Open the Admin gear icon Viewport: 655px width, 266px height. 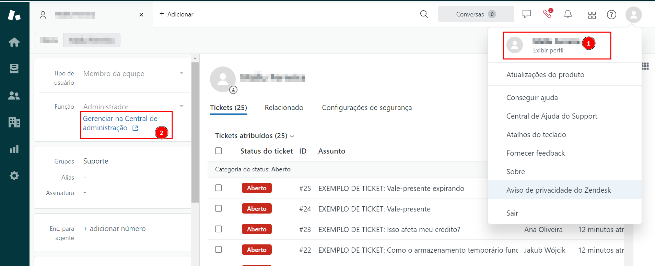tap(14, 176)
